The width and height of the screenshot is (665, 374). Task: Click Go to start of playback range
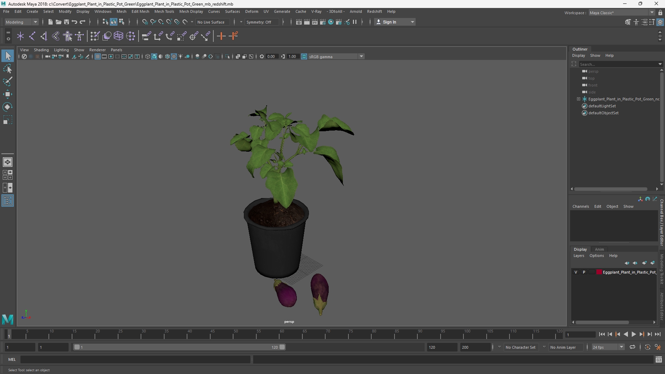pos(602,334)
